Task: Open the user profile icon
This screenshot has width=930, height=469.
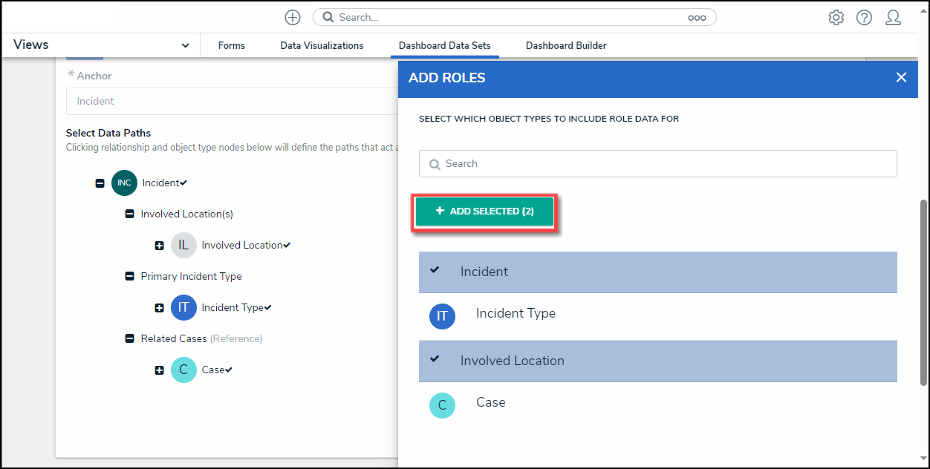Action: (x=893, y=17)
